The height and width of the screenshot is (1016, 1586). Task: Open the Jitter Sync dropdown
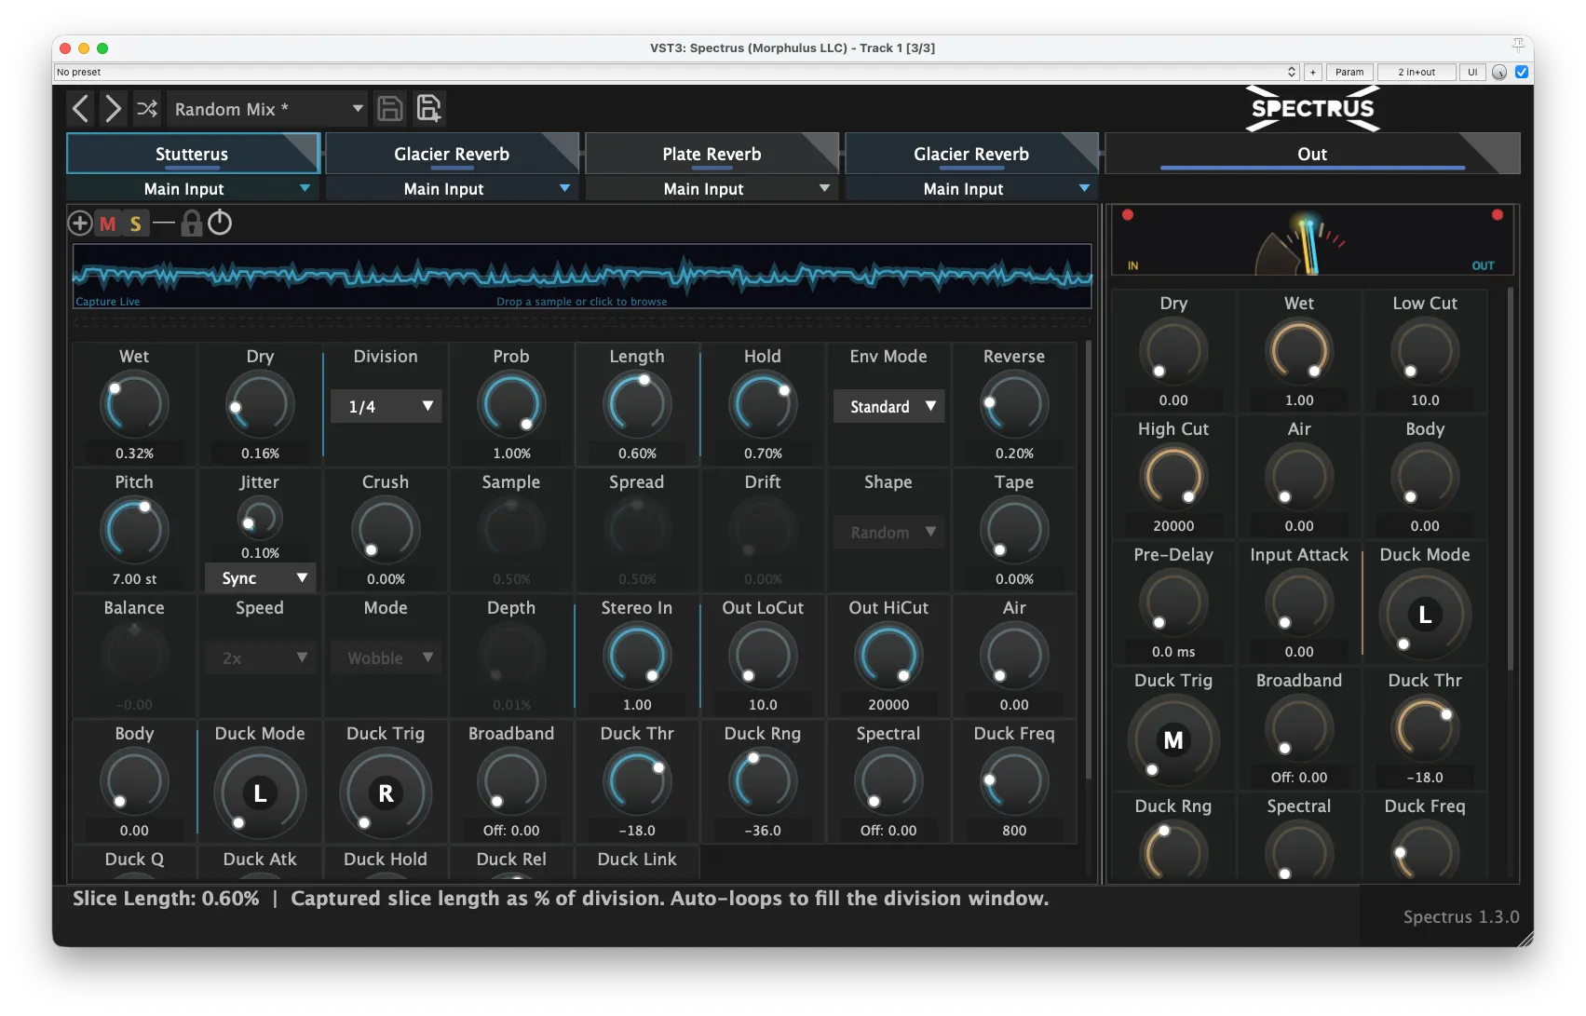pyautogui.click(x=260, y=578)
